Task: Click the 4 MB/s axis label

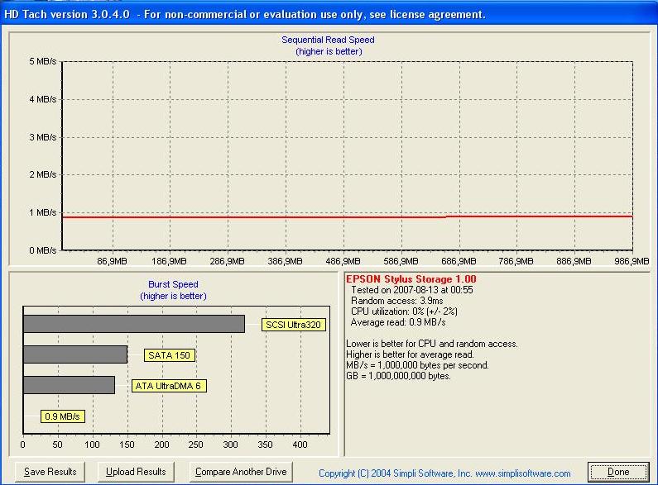Action: pyautogui.click(x=43, y=100)
